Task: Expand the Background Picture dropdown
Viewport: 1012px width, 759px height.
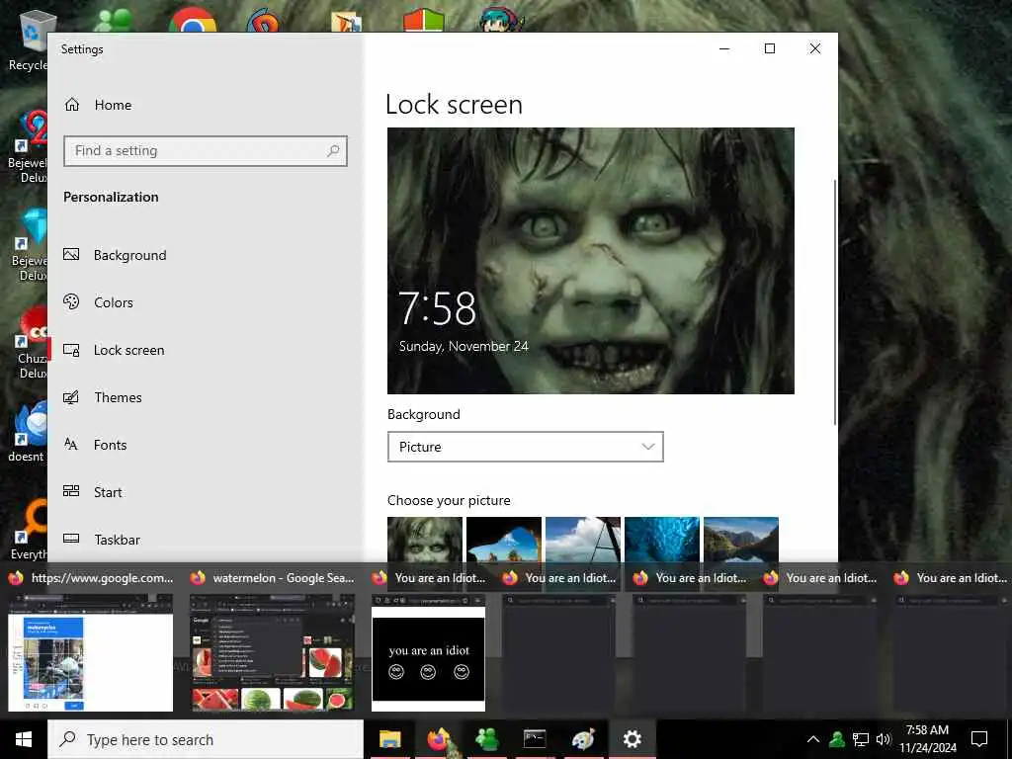Action: point(526,447)
